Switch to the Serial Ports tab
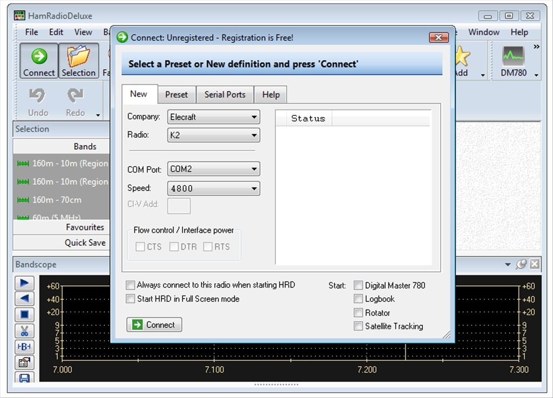 coord(225,95)
